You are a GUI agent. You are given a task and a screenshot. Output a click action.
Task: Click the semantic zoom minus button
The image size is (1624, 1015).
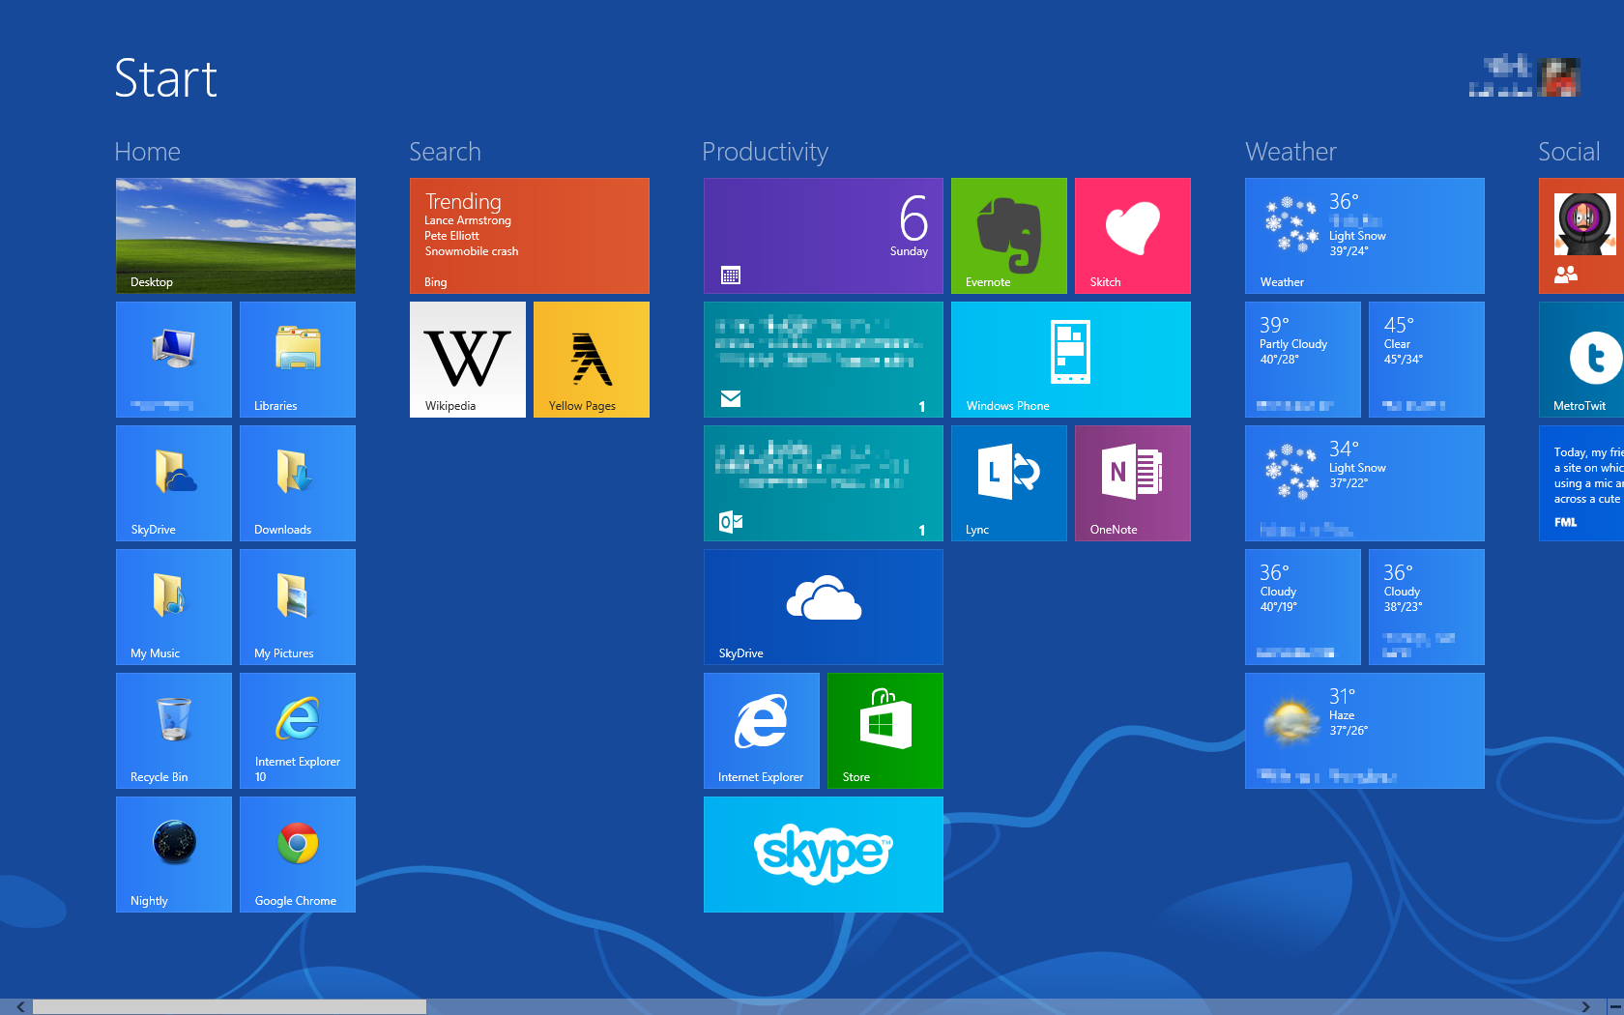point(1615,1006)
